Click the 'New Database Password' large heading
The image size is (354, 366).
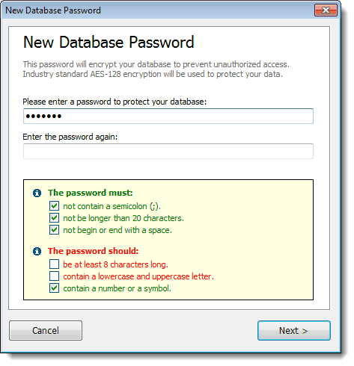(109, 42)
